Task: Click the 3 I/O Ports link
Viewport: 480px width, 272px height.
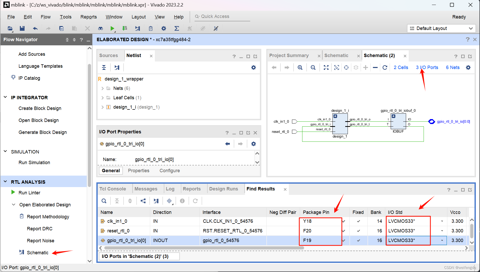Action: [427, 67]
